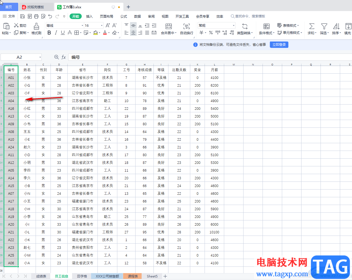Click the decrease indent icon
Image resolution: width=352 pixels, height=280 pixels.
[x=147, y=25]
